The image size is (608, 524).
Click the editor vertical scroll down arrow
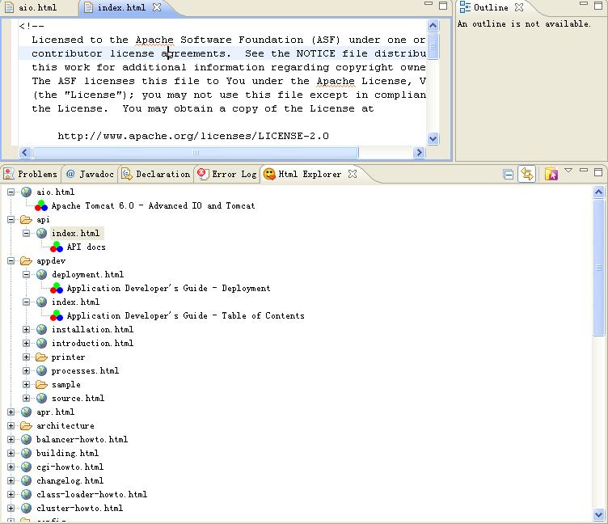point(433,138)
